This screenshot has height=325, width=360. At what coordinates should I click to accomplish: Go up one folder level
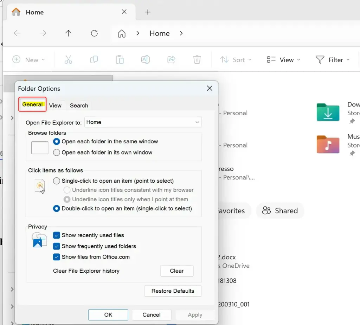pos(68,33)
